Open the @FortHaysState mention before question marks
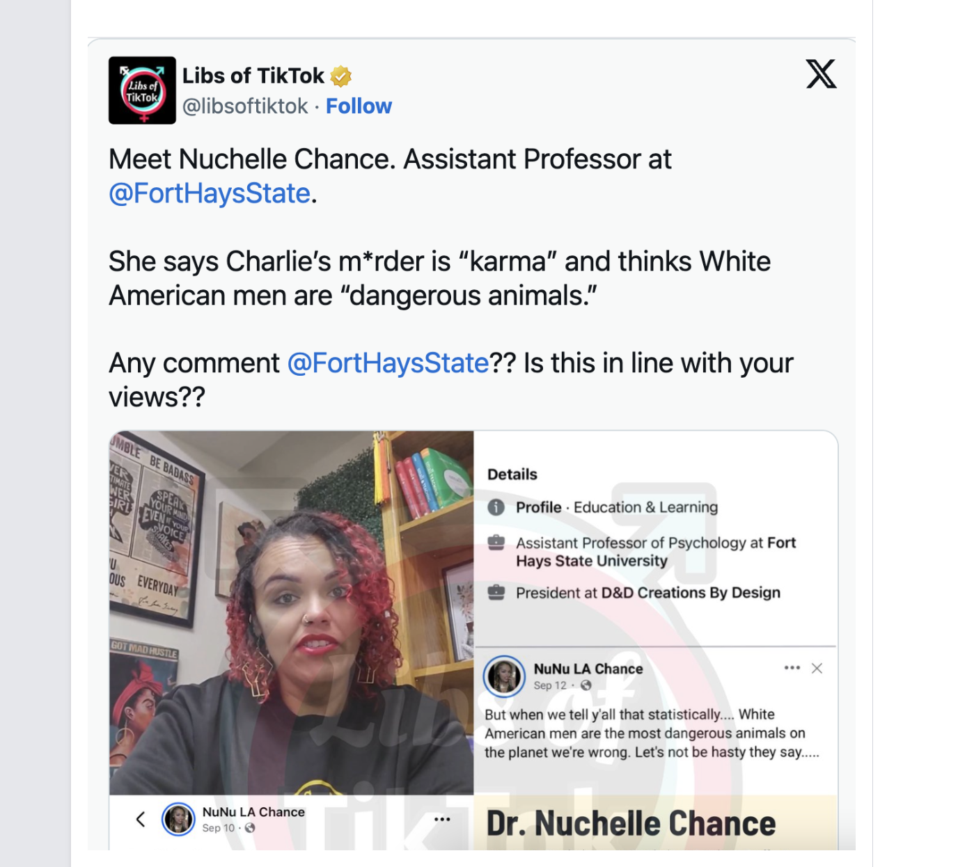 pos(388,363)
